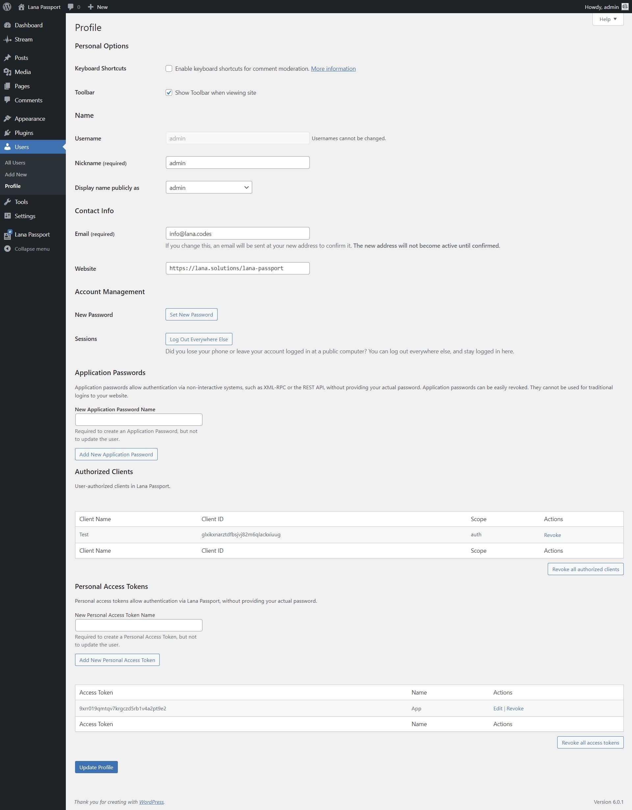Uncheck Show Toolbar when viewing site
632x810 pixels.
[x=169, y=93]
